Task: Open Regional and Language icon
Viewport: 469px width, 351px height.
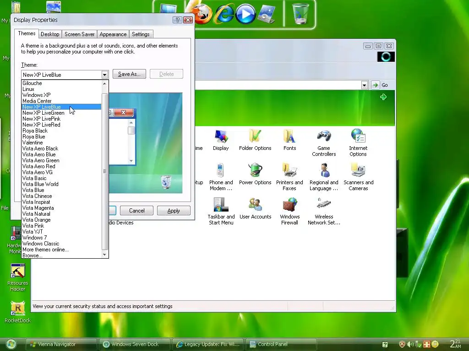Action: coord(324,177)
